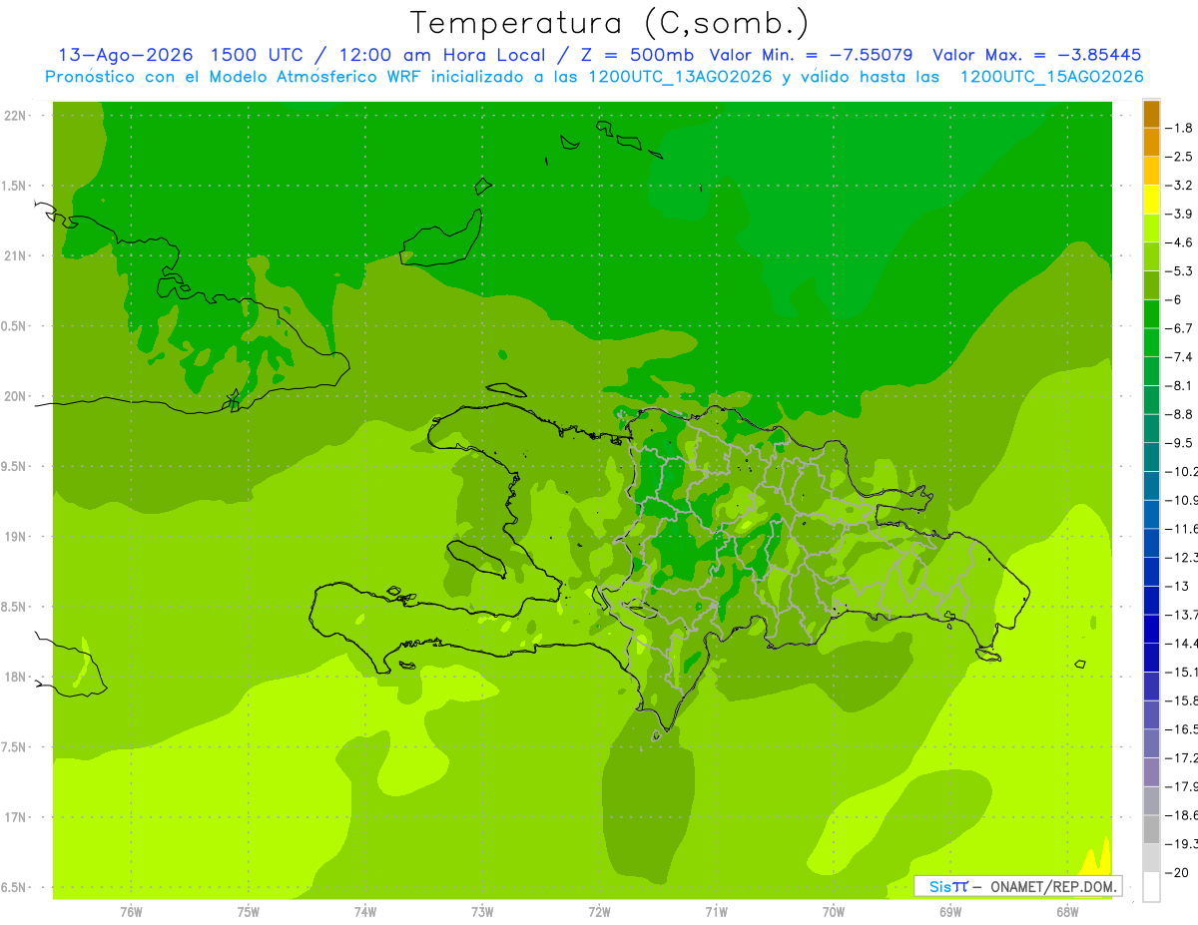Screen dimensions: 1198x925
Task: Click the 75W longitude axis label
Action: (x=248, y=911)
